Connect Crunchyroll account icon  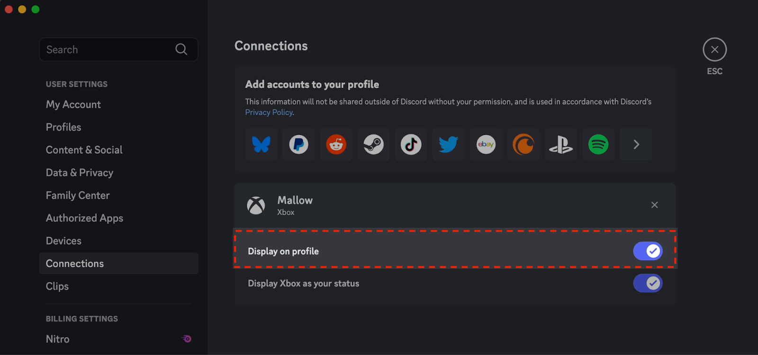[523, 144]
